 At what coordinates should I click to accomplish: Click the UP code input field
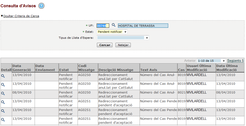click(103, 25)
